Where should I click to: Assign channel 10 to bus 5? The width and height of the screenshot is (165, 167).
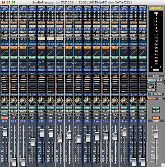tap(86, 18)
